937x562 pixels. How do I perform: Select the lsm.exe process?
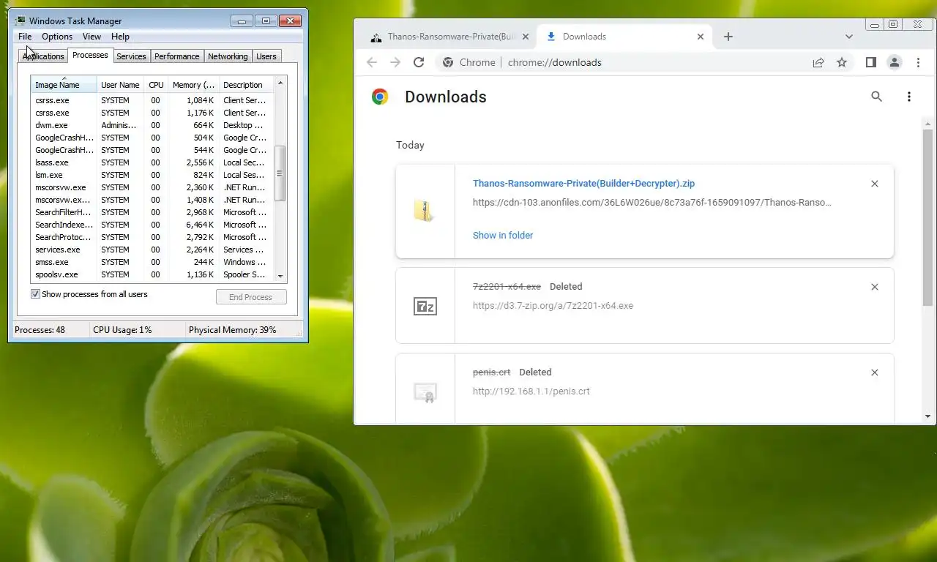point(152,175)
